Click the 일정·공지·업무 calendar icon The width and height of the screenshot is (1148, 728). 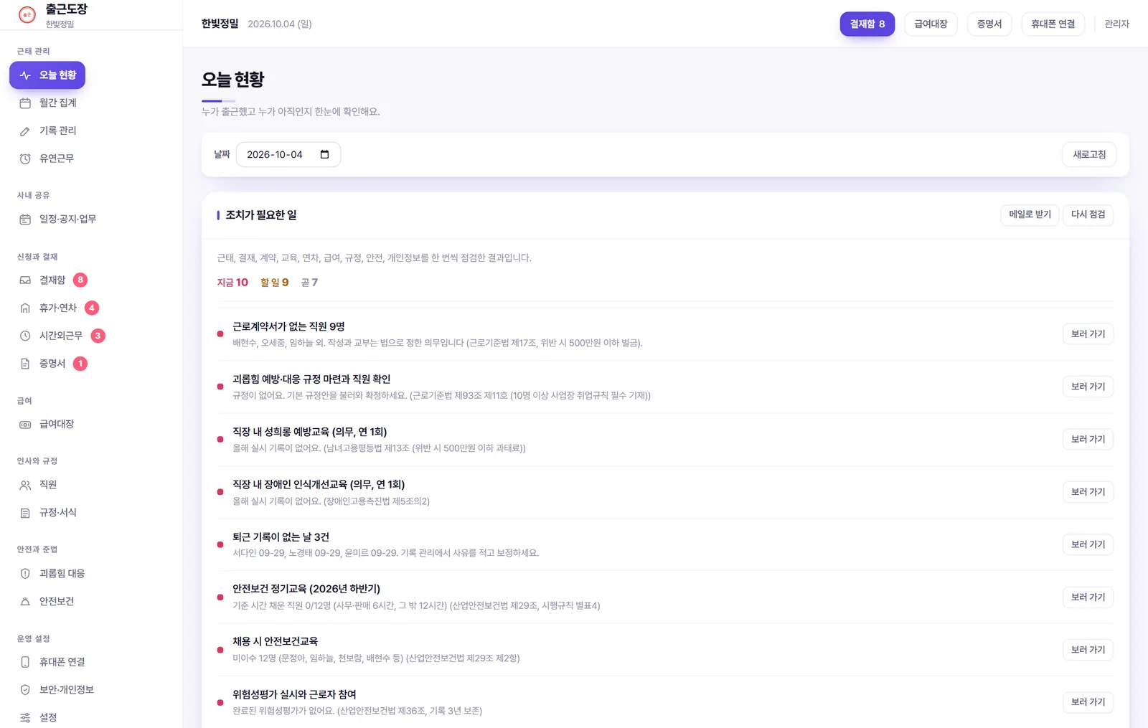click(25, 219)
